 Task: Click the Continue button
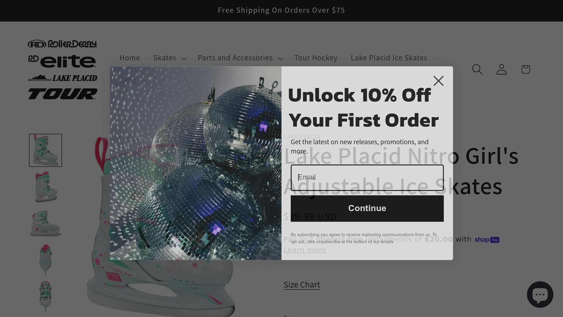click(367, 208)
